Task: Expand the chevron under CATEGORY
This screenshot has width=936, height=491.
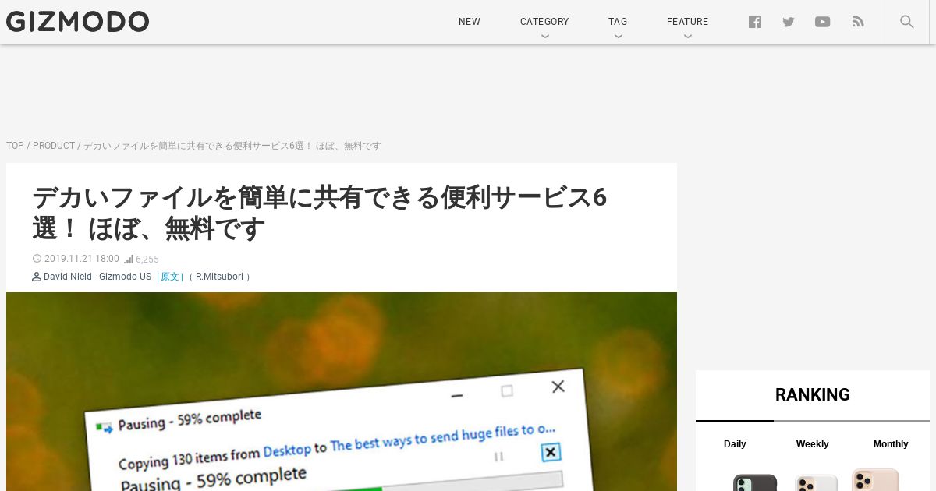Action: tap(544, 36)
